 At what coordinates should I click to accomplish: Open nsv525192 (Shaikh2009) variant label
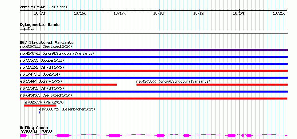pos(42,67)
